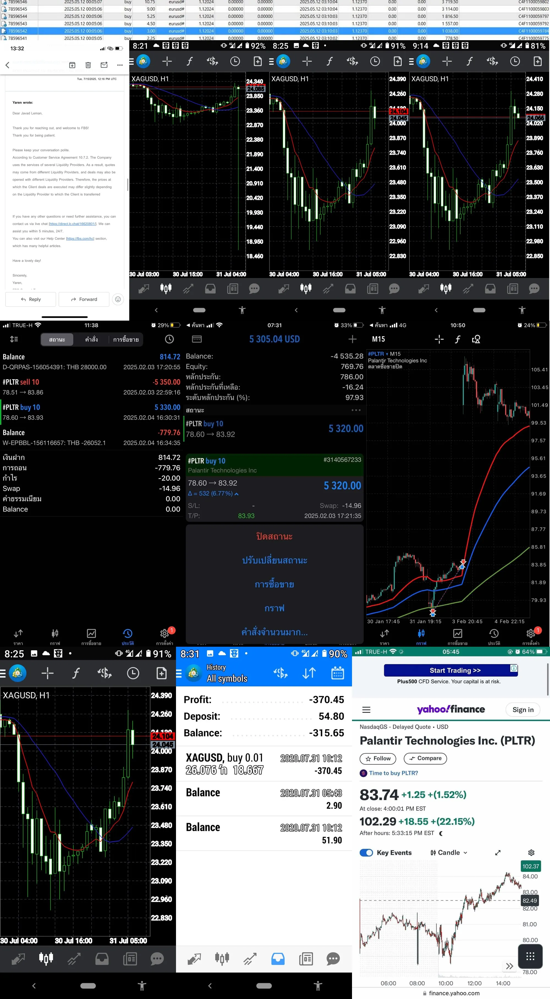Choose ปิดสถานะ from the position menu
The image size is (550, 999).
pos(274,536)
